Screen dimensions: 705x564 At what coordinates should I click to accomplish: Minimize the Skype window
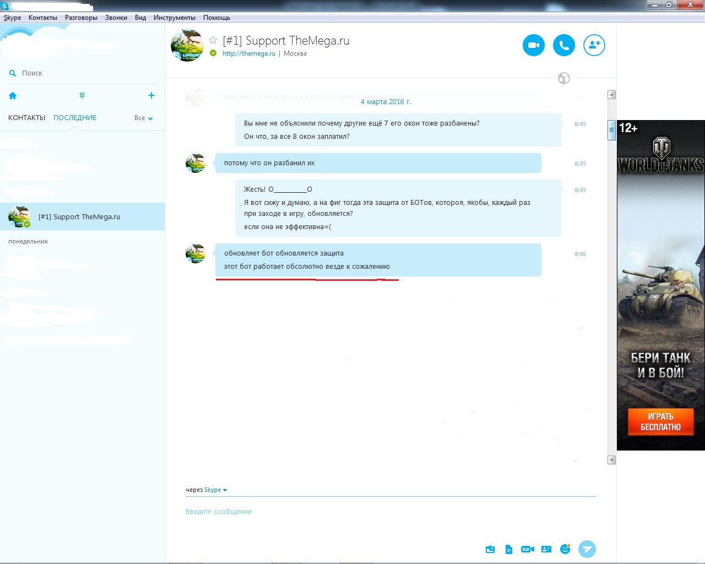pyautogui.click(x=654, y=5)
